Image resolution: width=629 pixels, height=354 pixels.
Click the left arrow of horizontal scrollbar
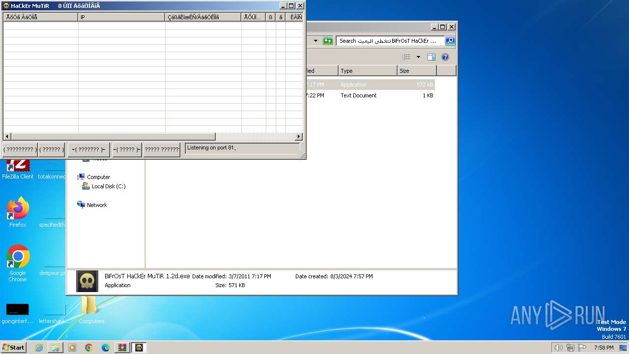click(x=7, y=136)
